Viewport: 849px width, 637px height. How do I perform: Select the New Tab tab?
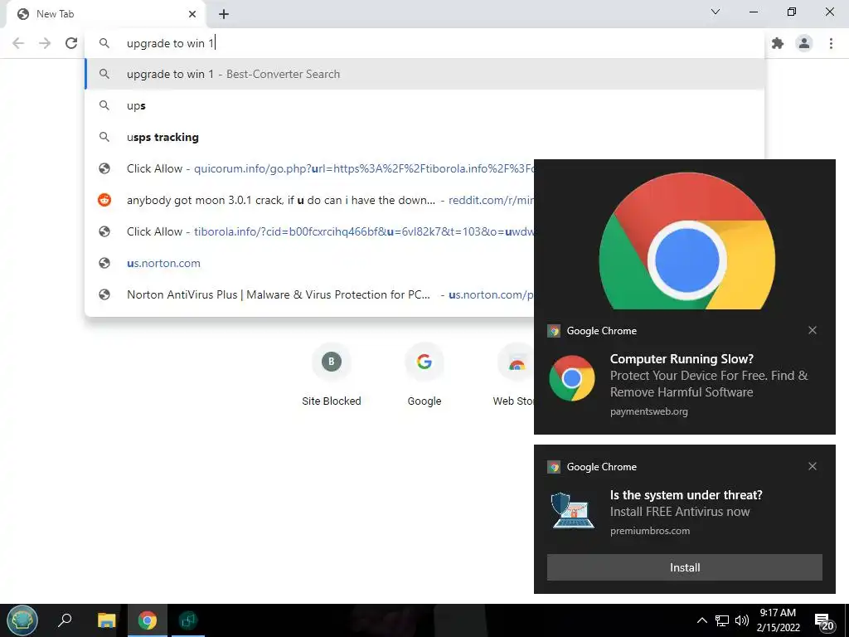(105, 14)
